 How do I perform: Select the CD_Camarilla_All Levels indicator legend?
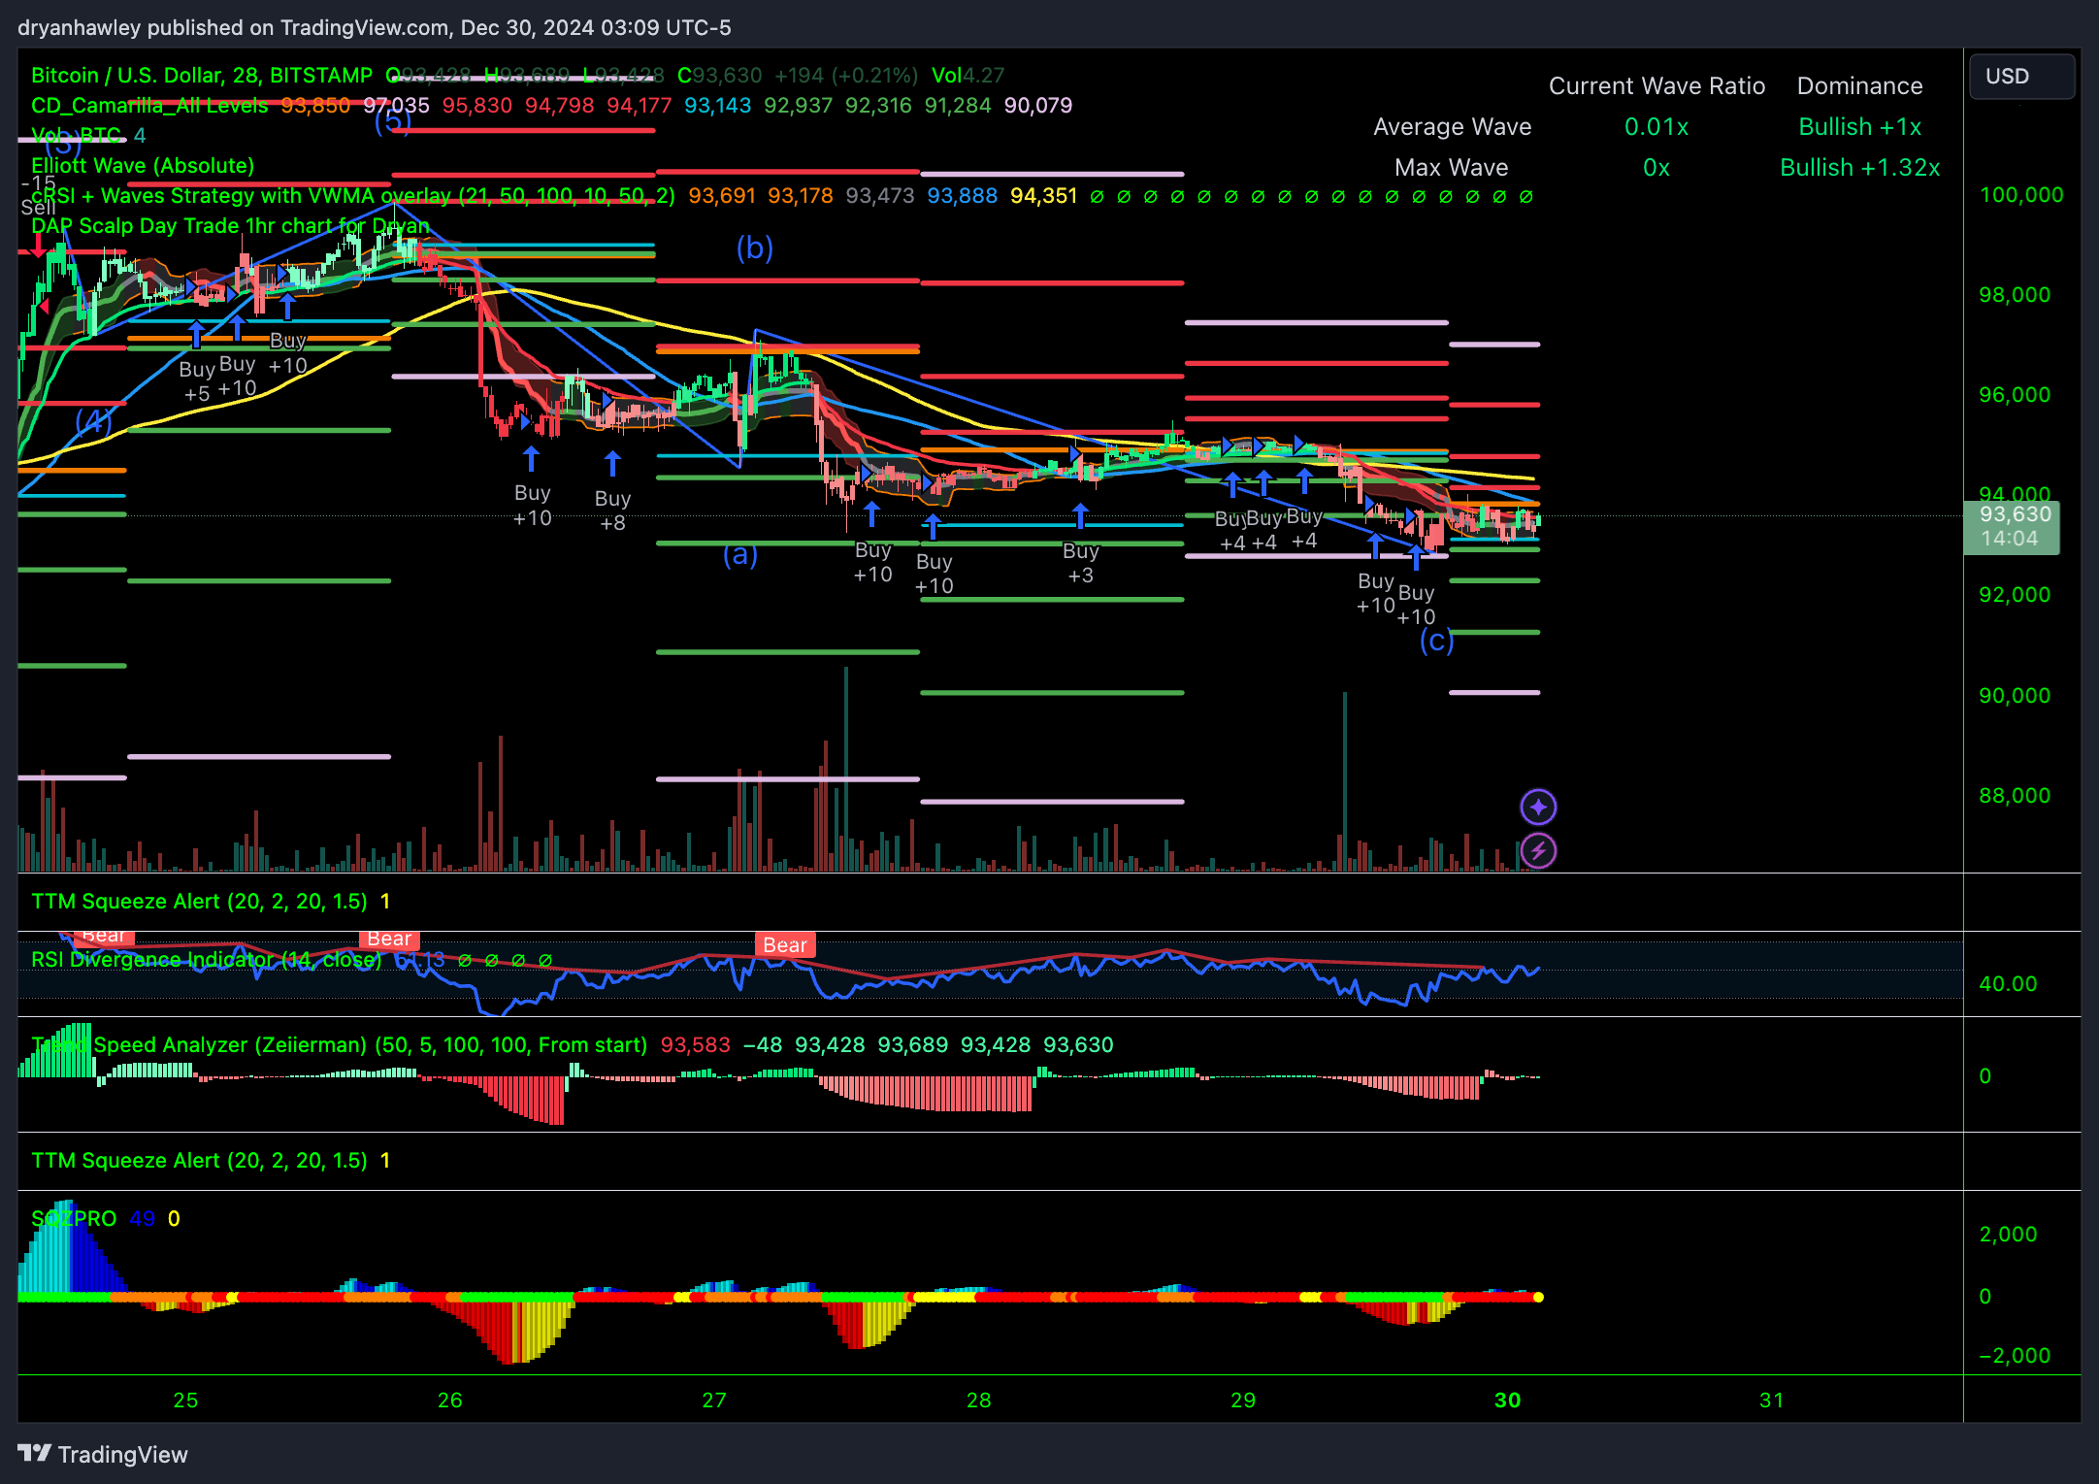(x=149, y=105)
